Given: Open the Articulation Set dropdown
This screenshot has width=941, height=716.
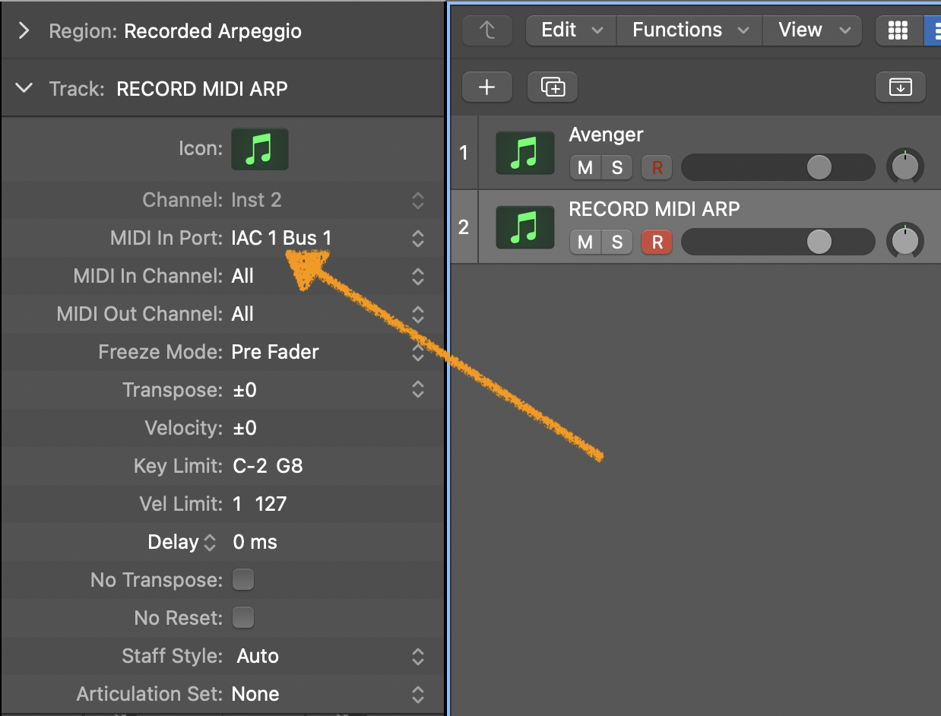Looking at the screenshot, I should [418, 694].
